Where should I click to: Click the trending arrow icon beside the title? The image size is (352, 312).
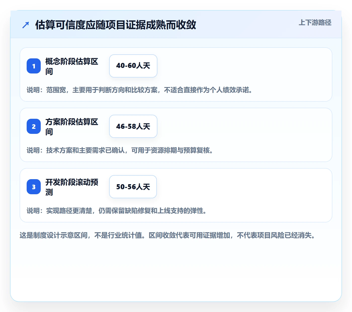[x=26, y=25]
